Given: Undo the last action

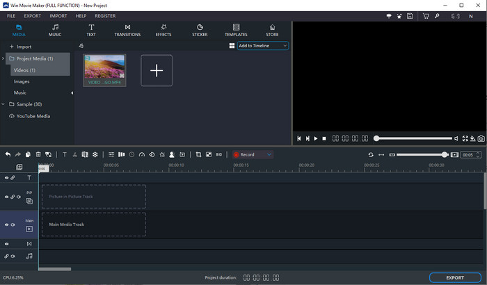Looking at the screenshot, I should pos(8,154).
